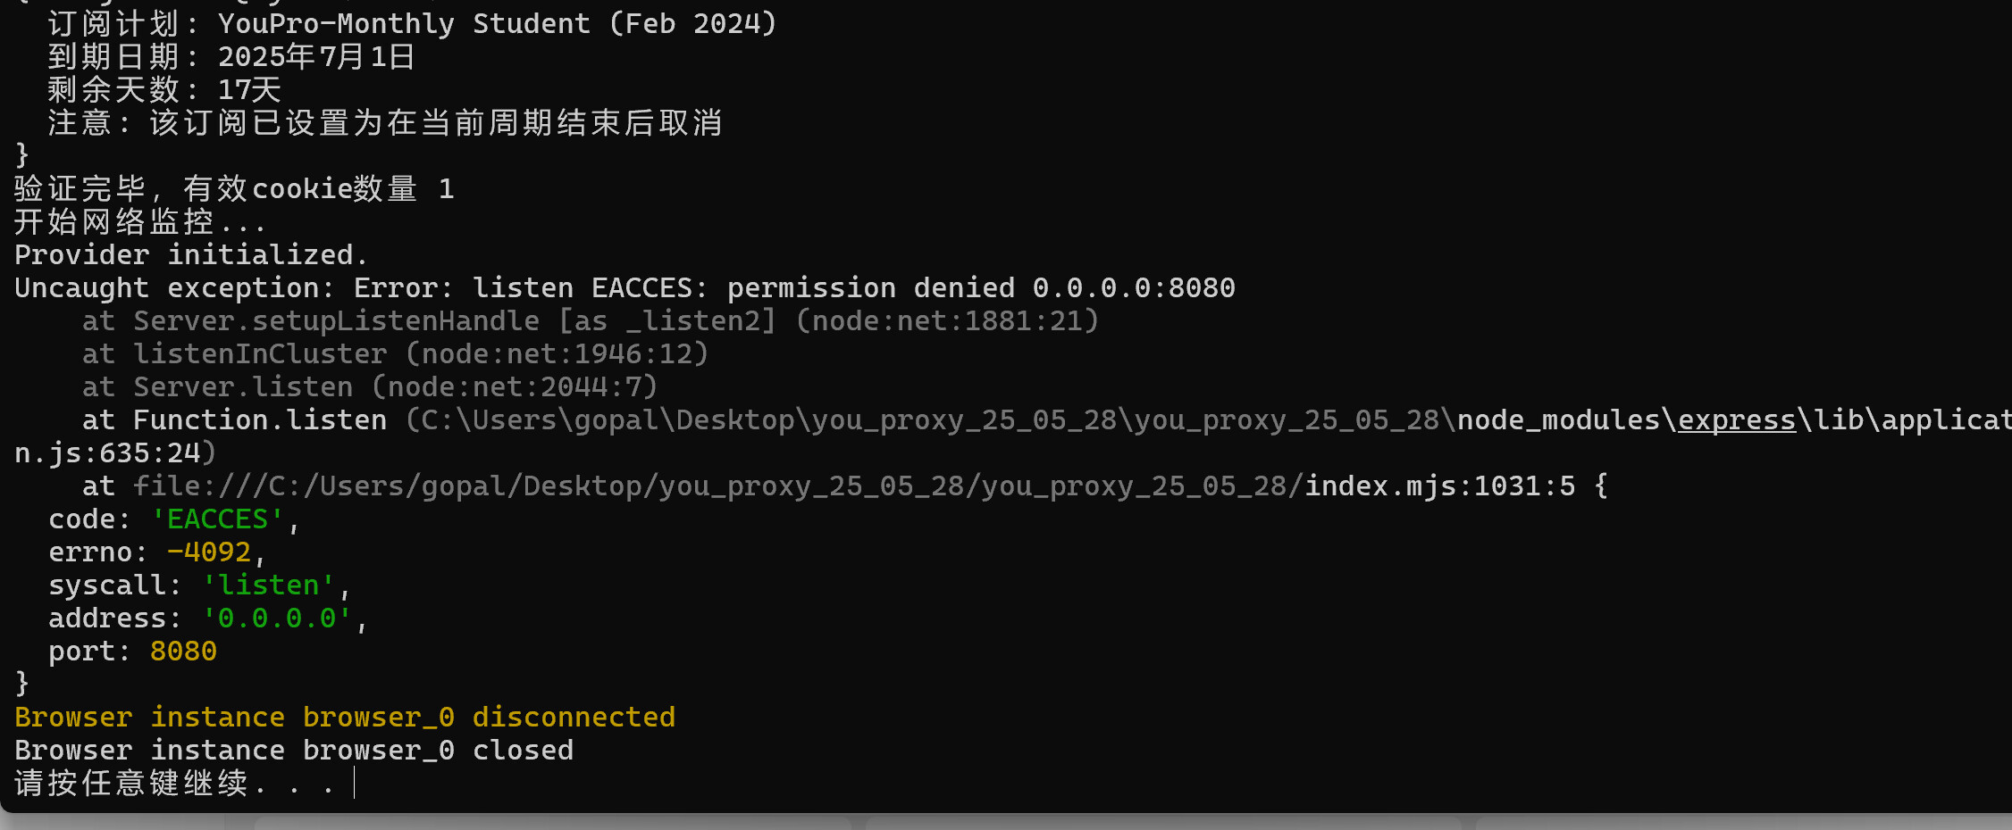Click the green 'EACCES' code value
Viewport: 2012px width, 830px height.
point(218,519)
